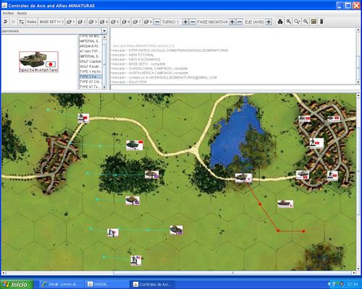Screen dimensions: 362x289
Task: Select the lone tank in the southeast field
Action: pos(285,204)
